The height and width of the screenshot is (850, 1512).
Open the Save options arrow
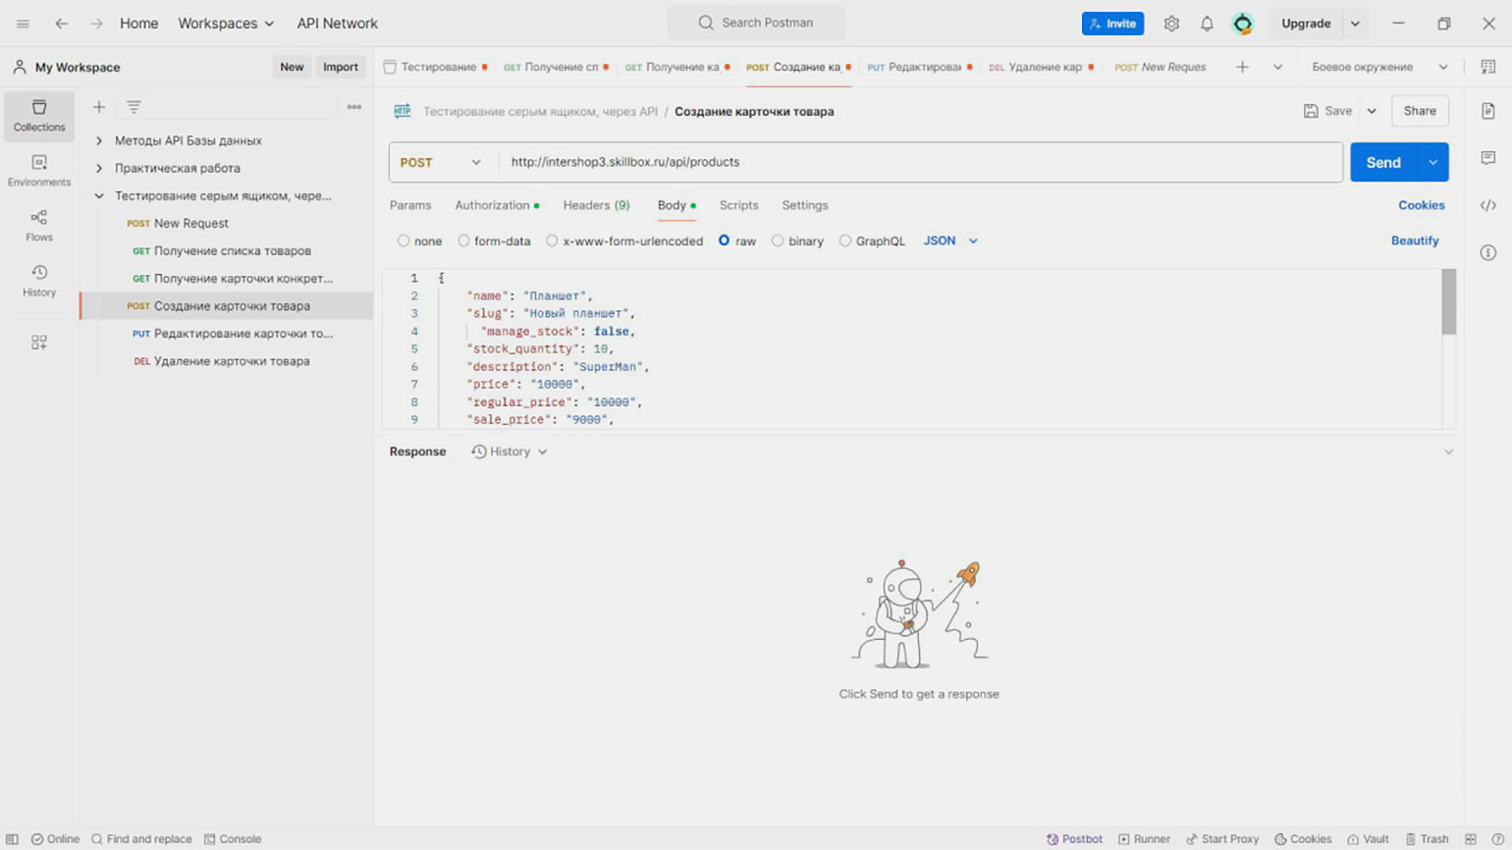[x=1372, y=111]
